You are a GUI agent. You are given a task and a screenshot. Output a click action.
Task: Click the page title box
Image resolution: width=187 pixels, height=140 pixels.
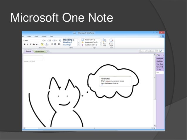33,58
